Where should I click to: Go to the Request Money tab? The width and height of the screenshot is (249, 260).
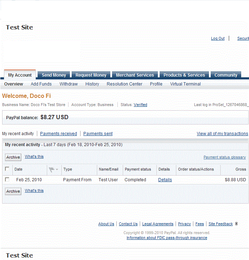[91, 75]
